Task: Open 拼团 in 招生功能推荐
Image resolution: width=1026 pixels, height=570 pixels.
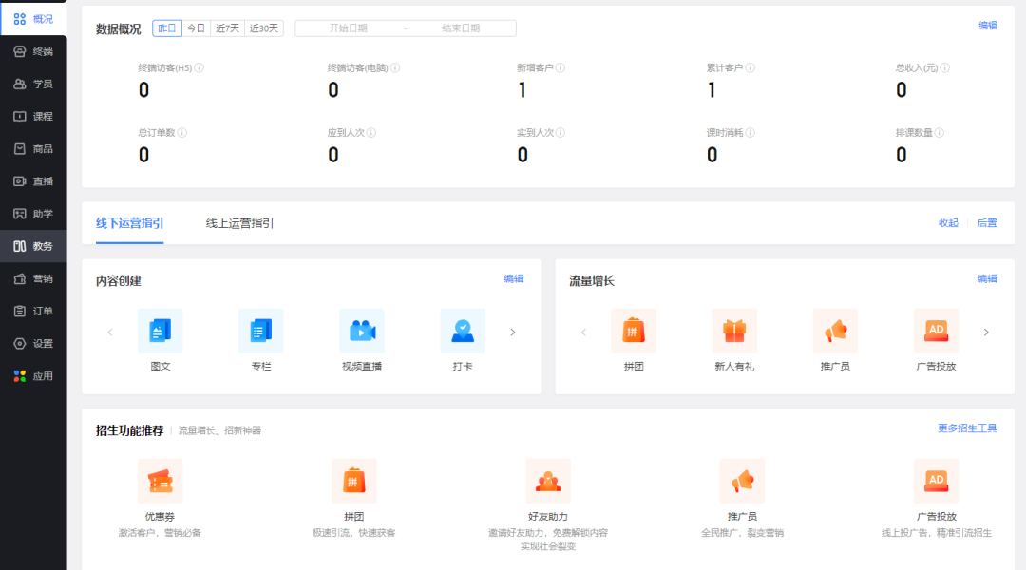Action: (x=354, y=482)
